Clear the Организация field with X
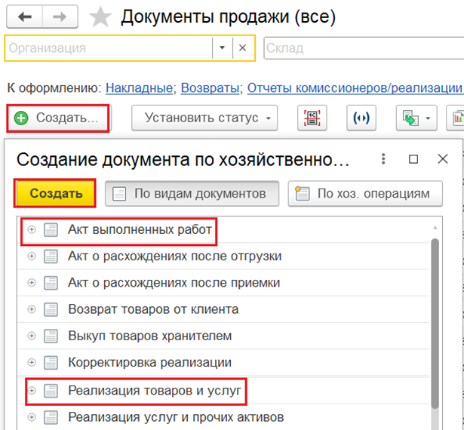464x430 pixels. [243, 48]
